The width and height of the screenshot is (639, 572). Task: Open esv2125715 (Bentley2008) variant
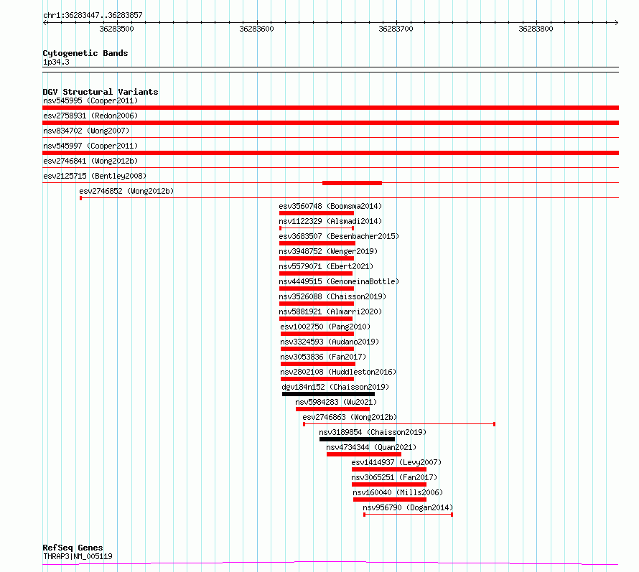[95, 176]
